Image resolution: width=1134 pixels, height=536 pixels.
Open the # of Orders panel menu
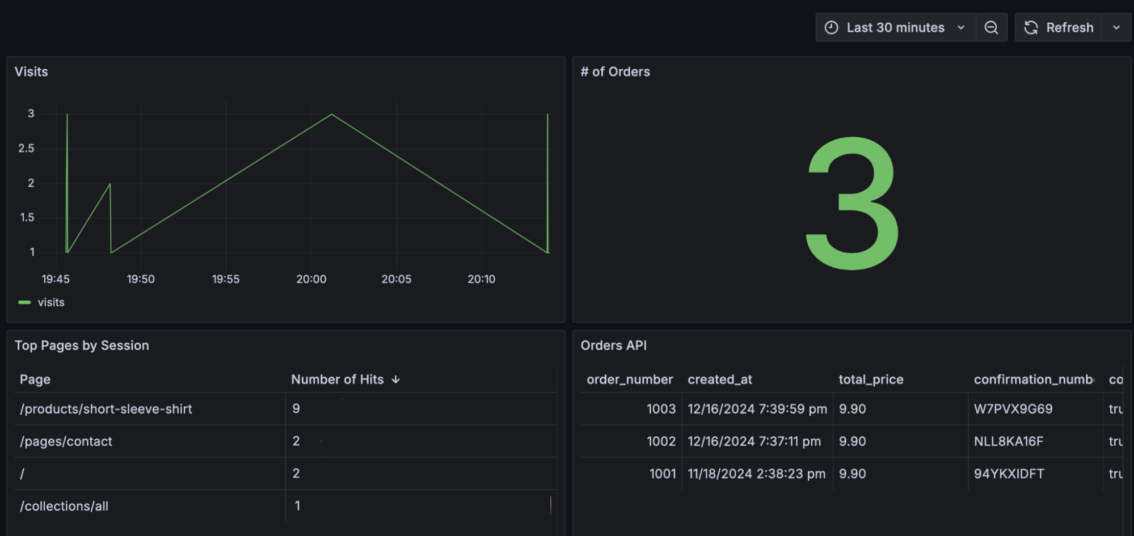(615, 71)
